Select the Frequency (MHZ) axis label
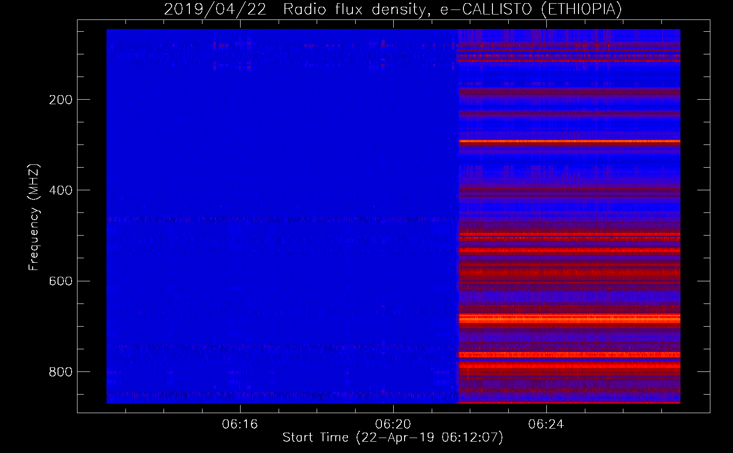The height and width of the screenshot is (453, 733). tap(34, 217)
